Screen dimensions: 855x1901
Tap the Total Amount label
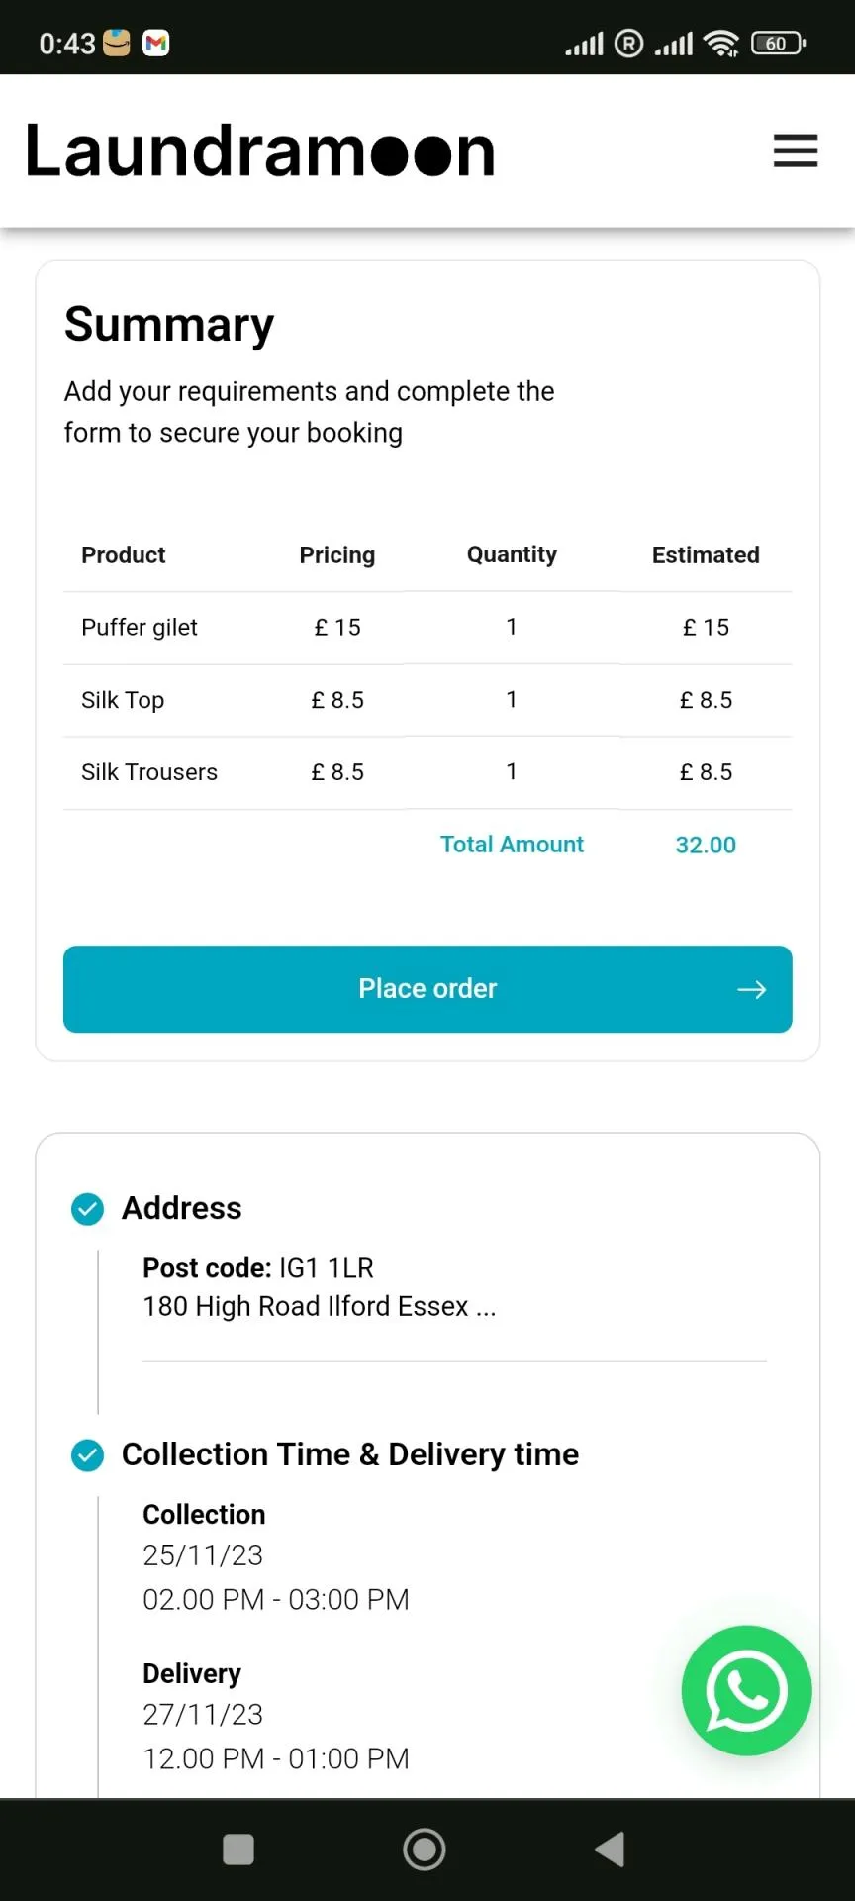[x=512, y=845]
